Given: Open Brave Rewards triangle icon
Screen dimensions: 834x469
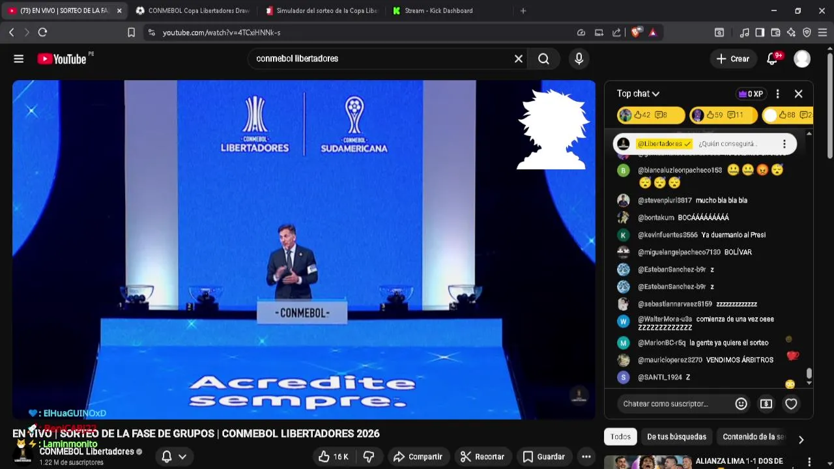Looking at the screenshot, I should pos(653,32).
